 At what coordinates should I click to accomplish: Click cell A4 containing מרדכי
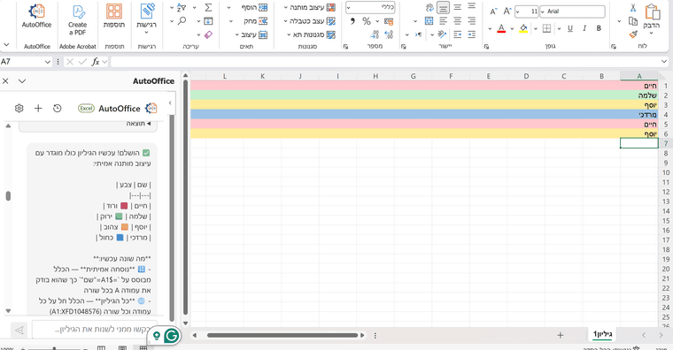(639, 114)
